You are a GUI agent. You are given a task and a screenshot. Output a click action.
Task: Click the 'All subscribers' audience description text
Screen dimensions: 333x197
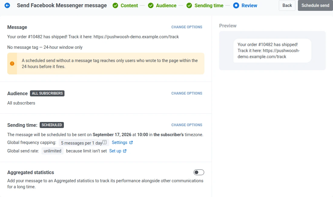(21, 103)
